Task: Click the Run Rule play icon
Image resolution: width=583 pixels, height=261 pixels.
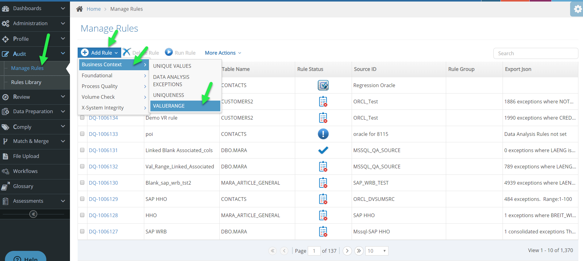Action: click(169, 52)
